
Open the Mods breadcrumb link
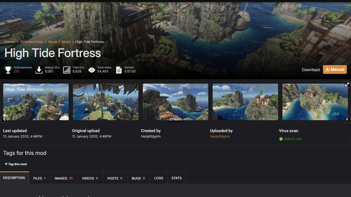[53, 42]
